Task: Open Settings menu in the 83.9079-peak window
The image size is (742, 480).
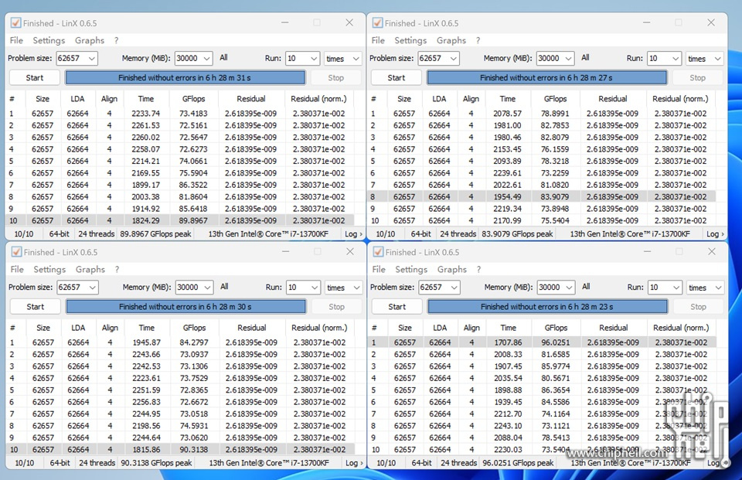Action: (x=410, y=40)
